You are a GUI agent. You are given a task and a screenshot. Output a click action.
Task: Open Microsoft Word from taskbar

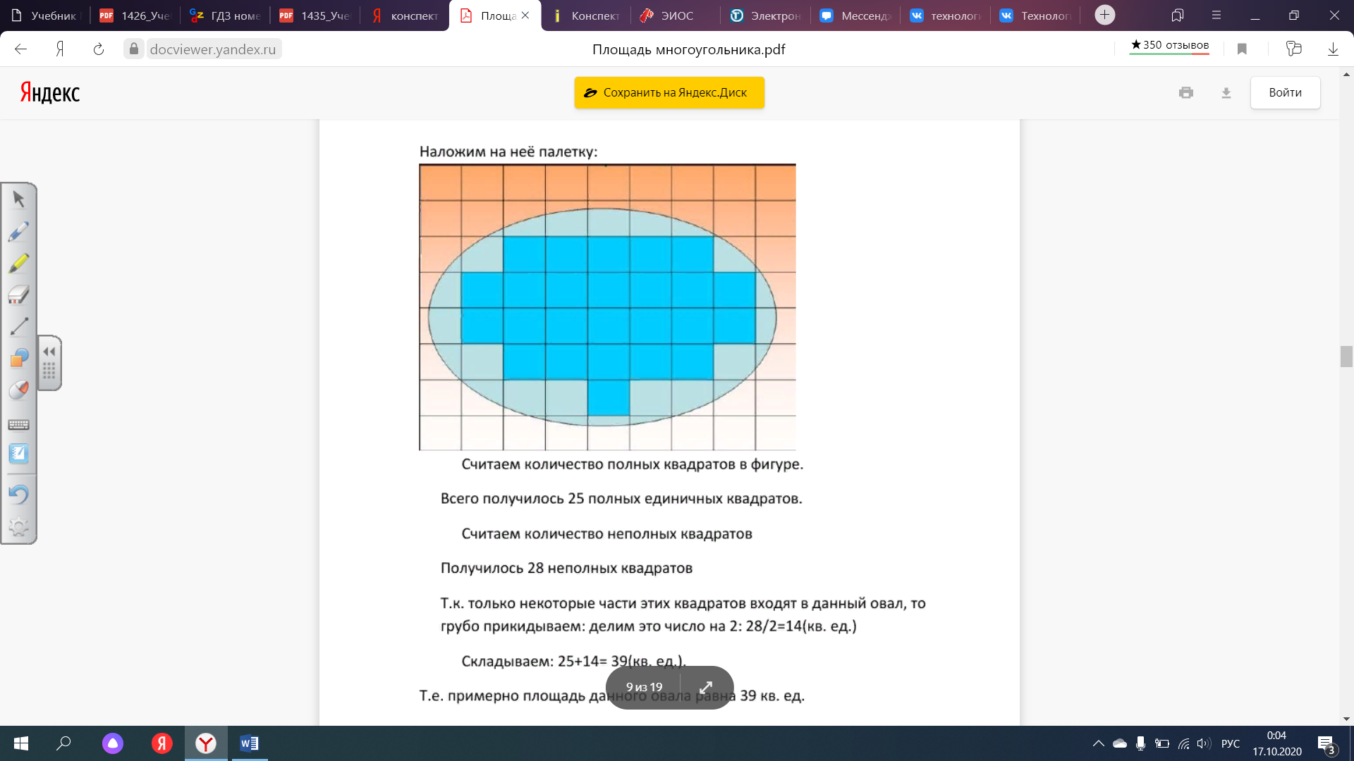click(250, 743)
